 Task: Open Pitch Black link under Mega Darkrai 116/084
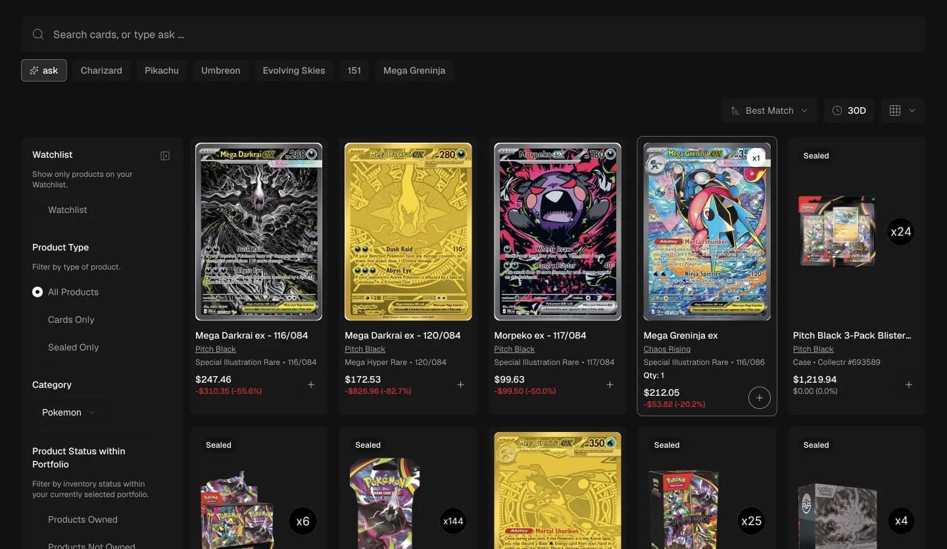tap(216, 349)
